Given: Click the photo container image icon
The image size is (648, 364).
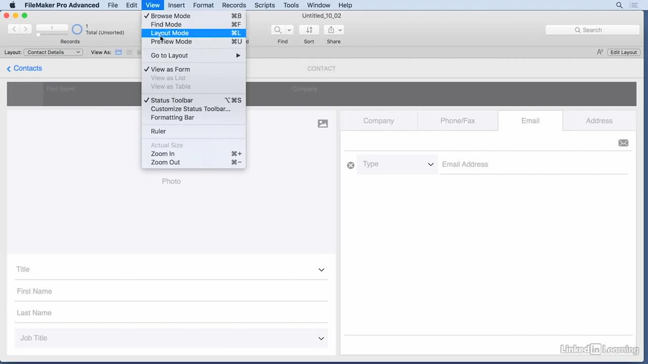Looking at the screenshot, I should tap(323, 123).
